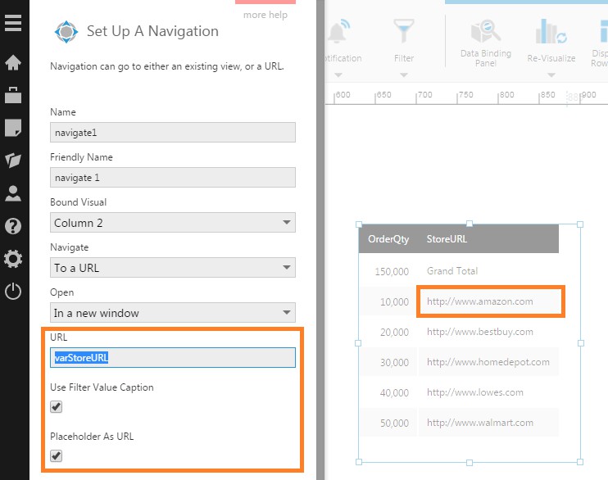Click the OrderQty column header
The height and width of the screenshot is (480, 608).
[x=388, y=239]
